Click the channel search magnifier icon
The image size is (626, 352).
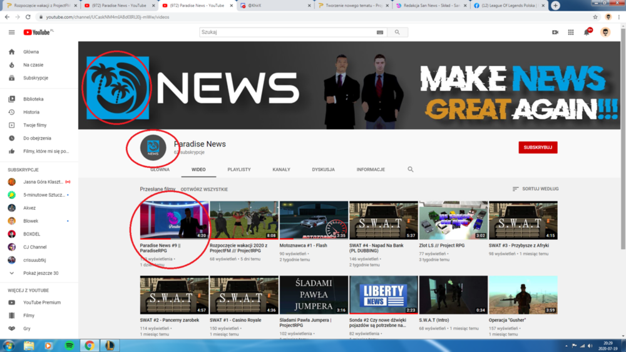tap(411, 169)
